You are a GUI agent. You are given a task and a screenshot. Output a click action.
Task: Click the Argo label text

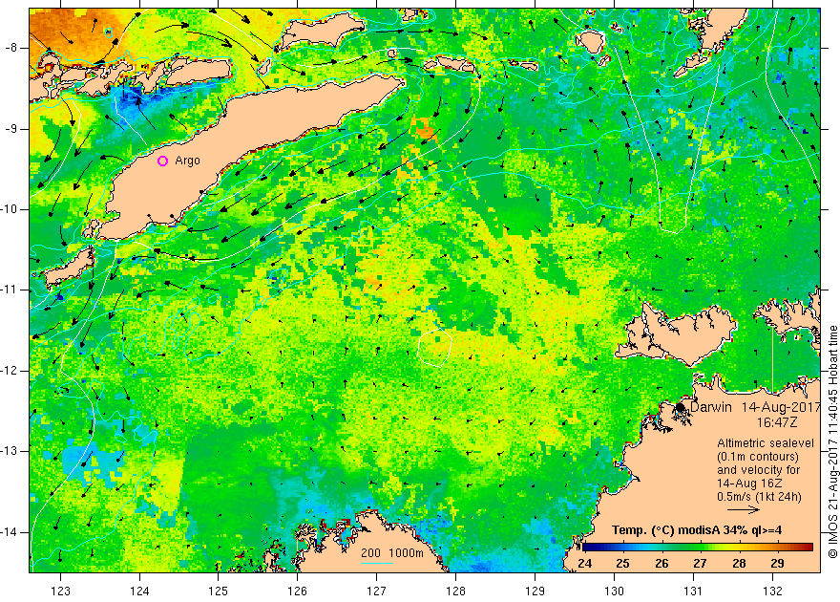pos(187,161)
